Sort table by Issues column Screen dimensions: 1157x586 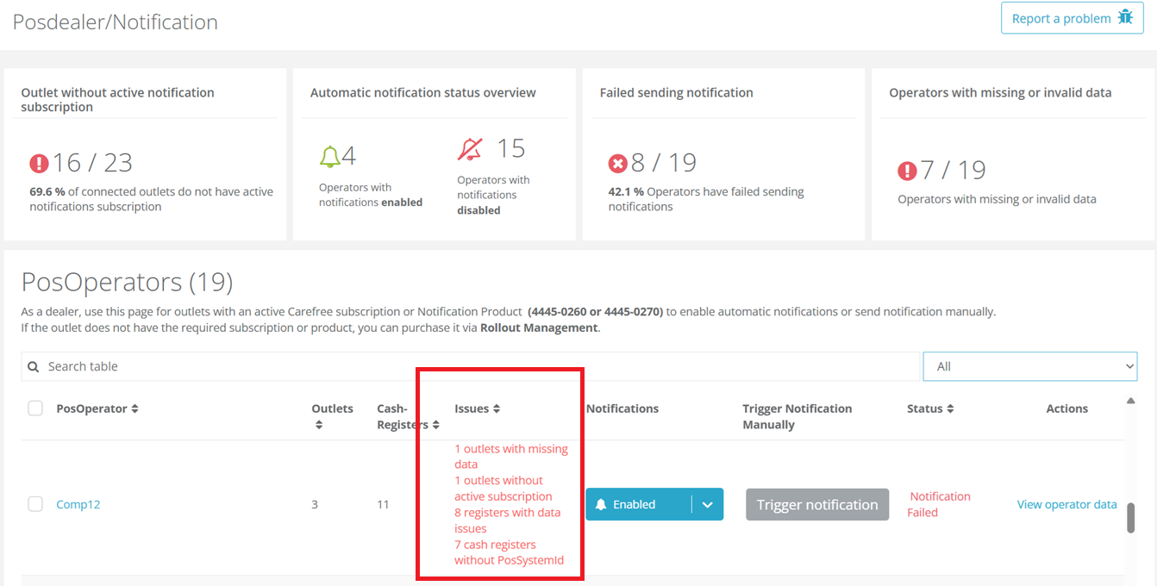click(477, 408)
